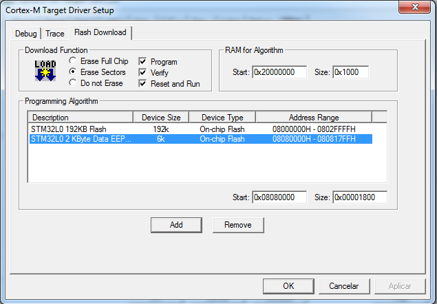Click the Aplicar button
Screen dimensions: 437x304
pyautogui.click(x=400, y=286)
